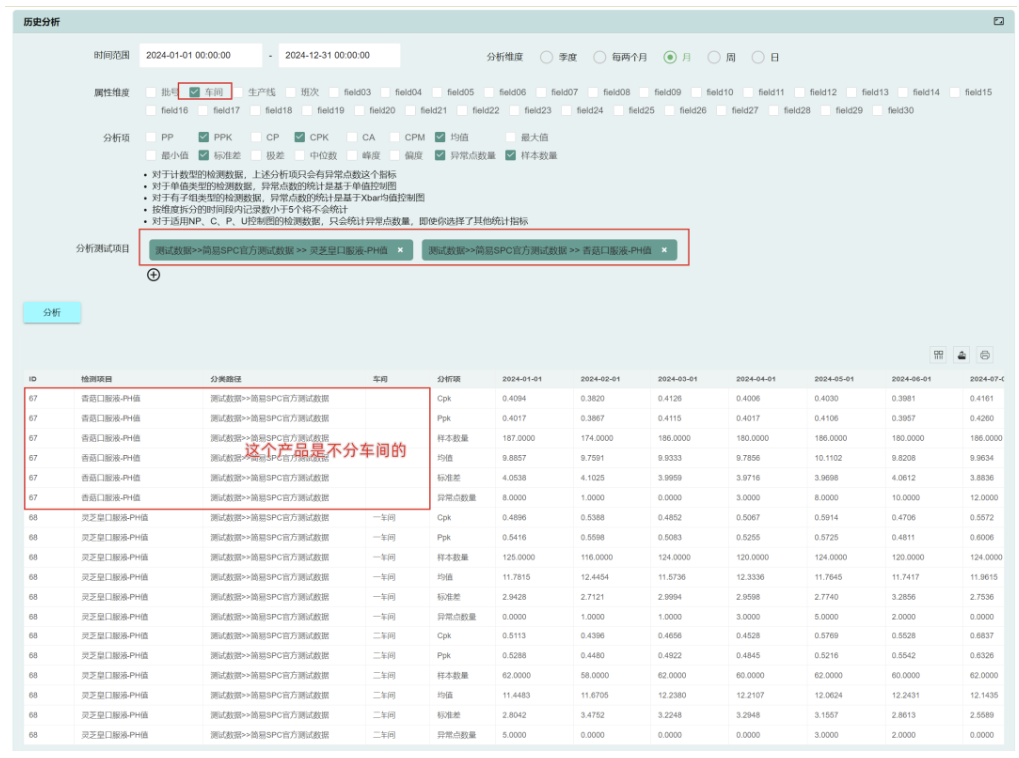Click the export/download icon above the table
Viewport: 1019px width, 758px height.
[962, 354]
